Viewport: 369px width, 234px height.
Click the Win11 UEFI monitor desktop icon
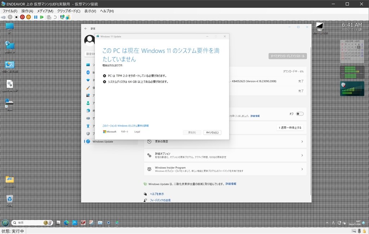pos(320,28)
